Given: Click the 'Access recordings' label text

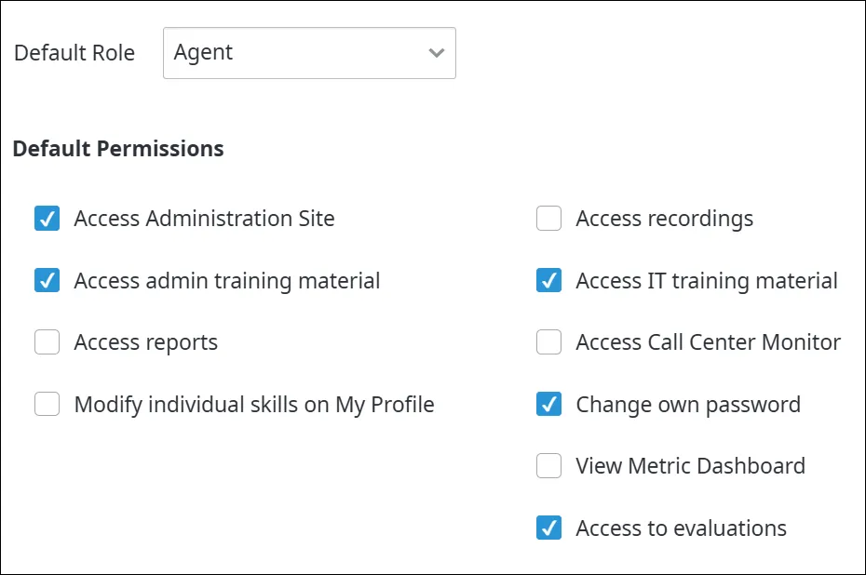Looking at the screenshot, I should pyautogui.click(x=665, y=219).
